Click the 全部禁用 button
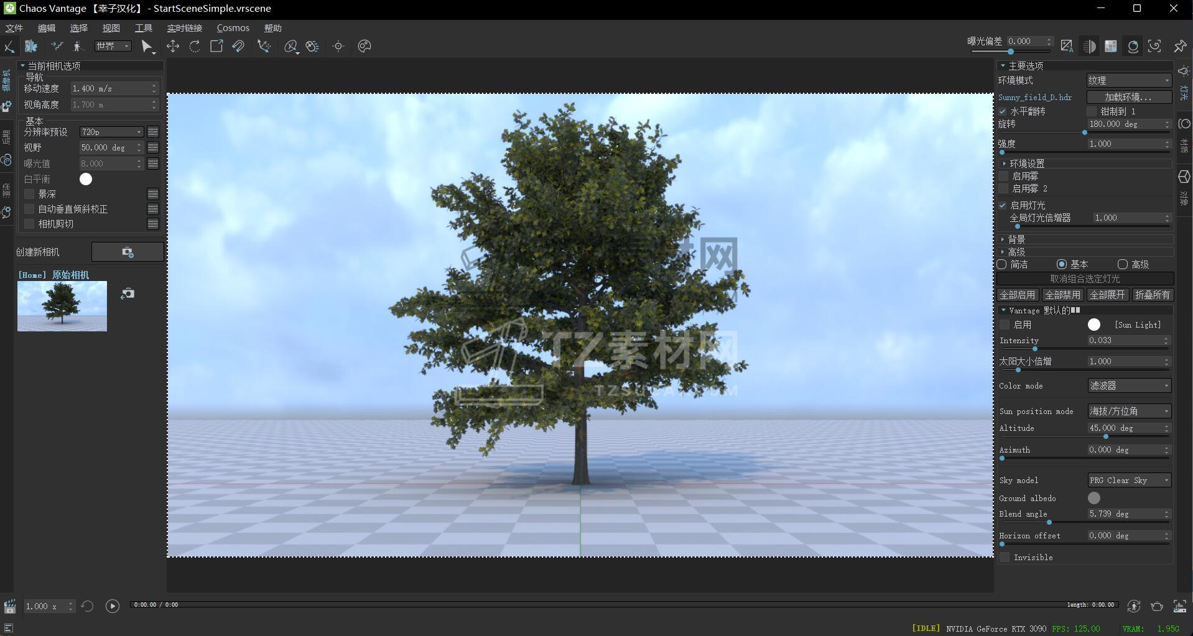 pos(1062,295)
